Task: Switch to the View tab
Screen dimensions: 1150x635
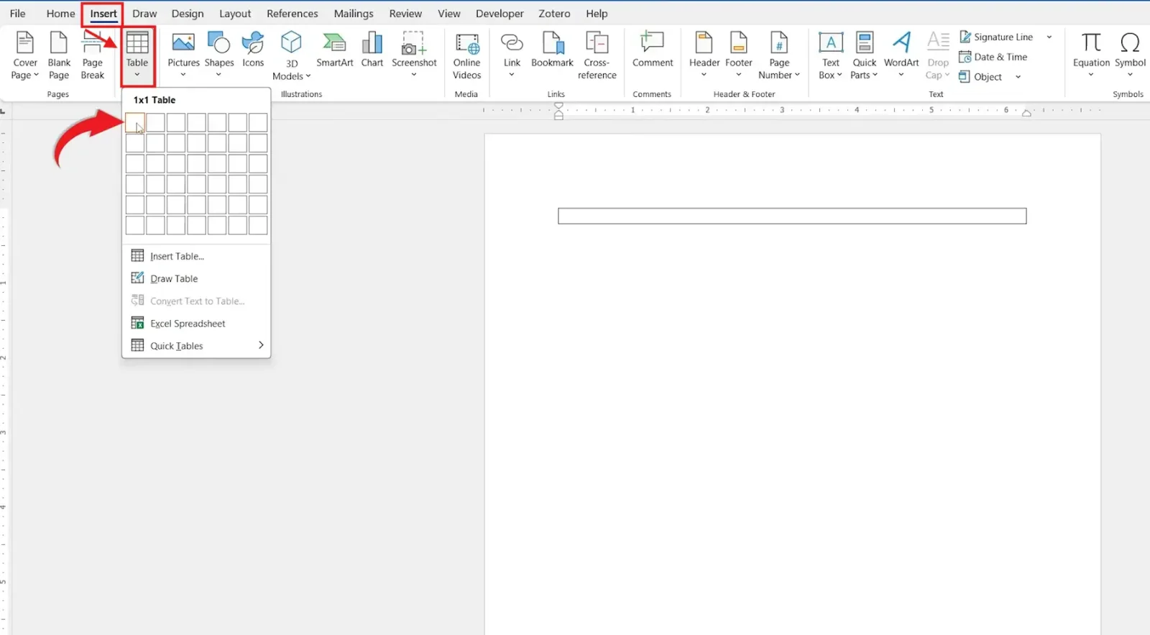Action: click(x=449, y=14)
